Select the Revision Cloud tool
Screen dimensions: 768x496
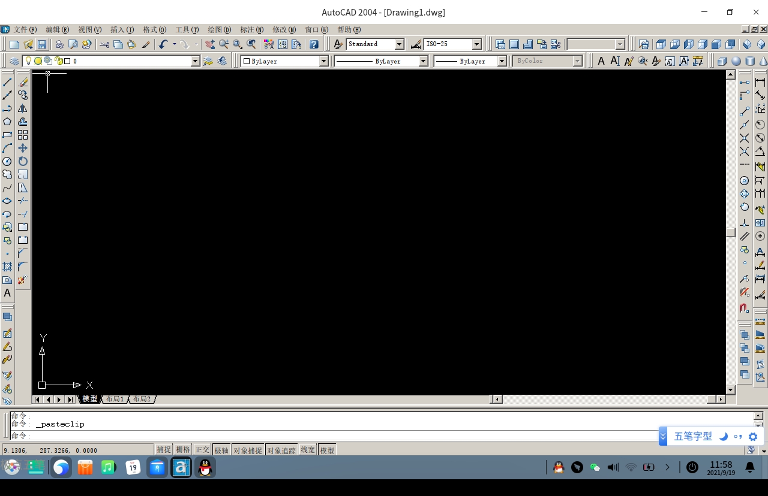click(x=7, y=174)
